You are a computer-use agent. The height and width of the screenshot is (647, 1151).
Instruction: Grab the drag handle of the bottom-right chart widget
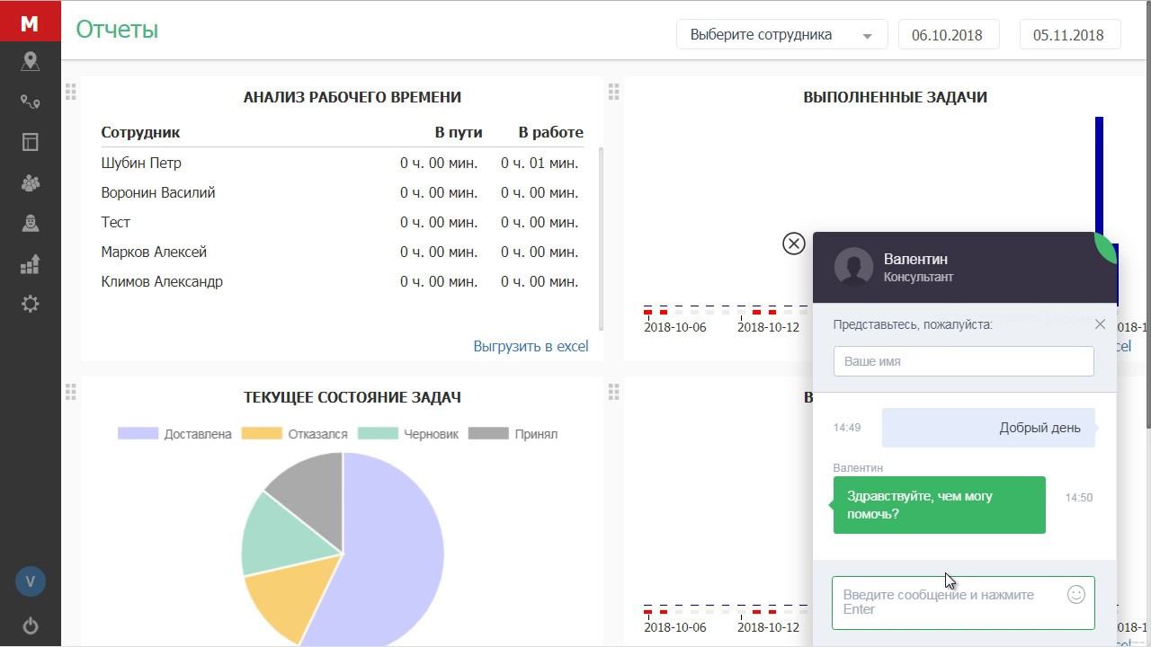tap(613, 391)
